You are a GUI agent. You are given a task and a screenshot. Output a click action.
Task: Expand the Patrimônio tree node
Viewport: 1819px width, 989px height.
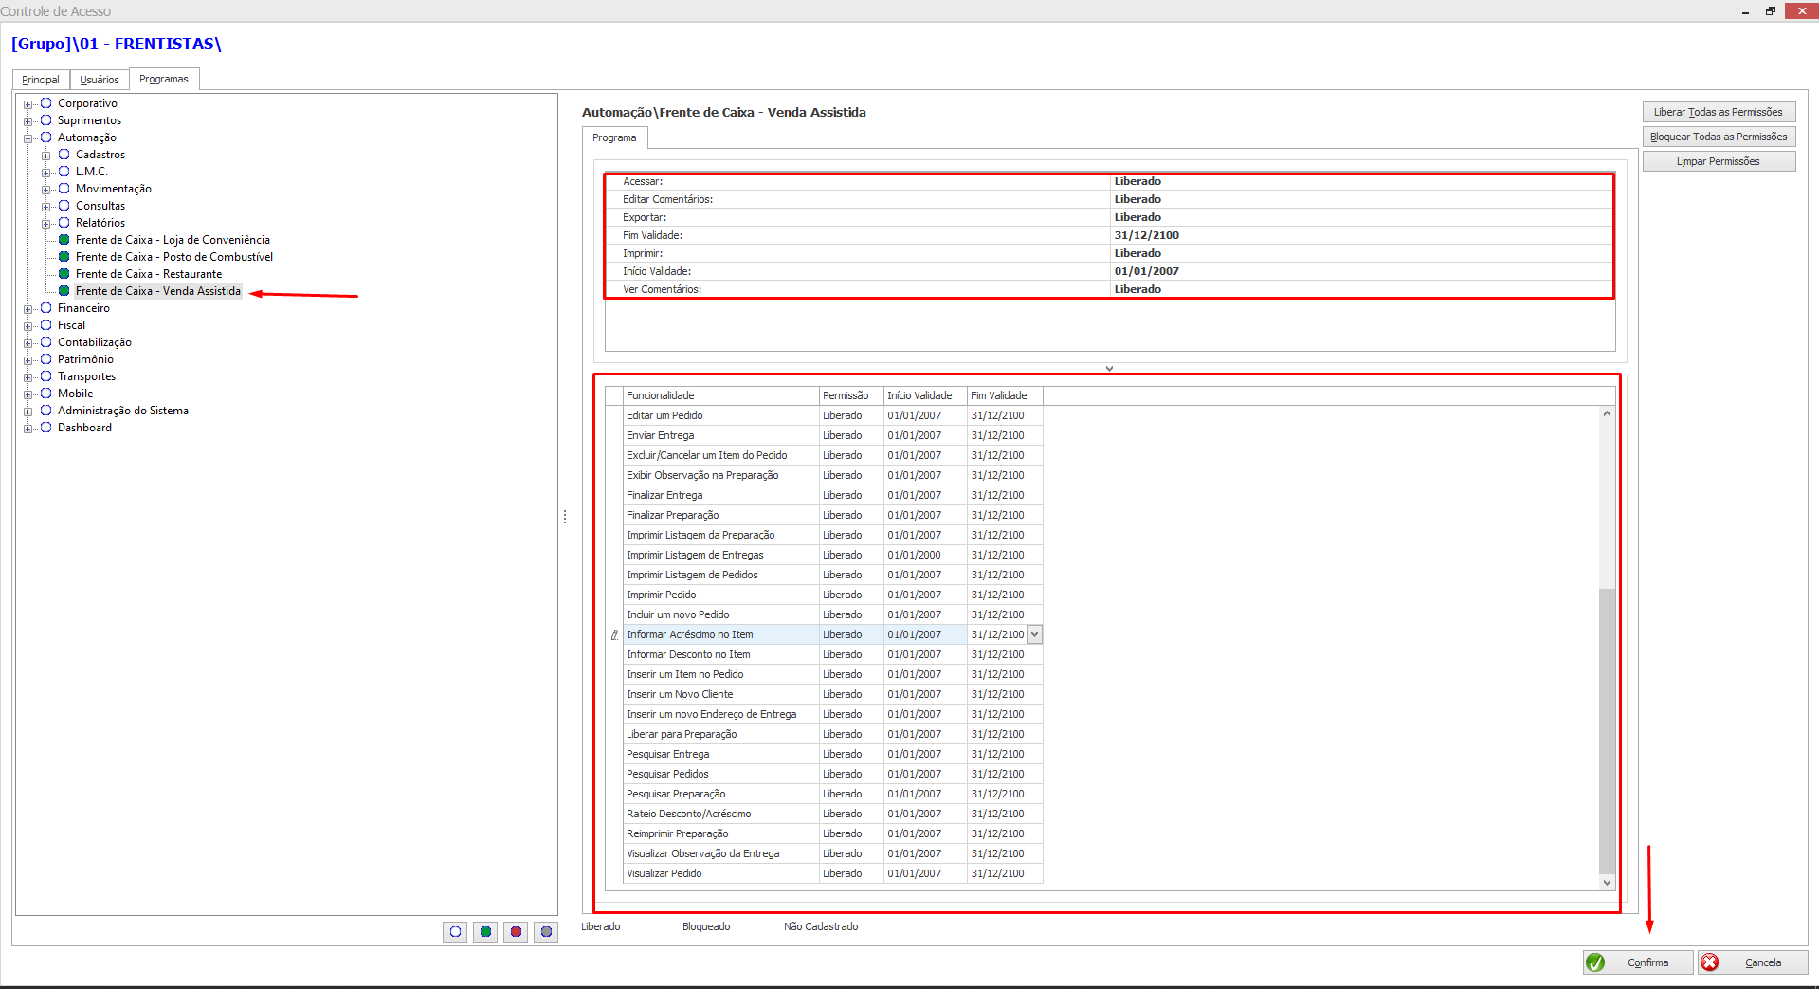[28, 360]
